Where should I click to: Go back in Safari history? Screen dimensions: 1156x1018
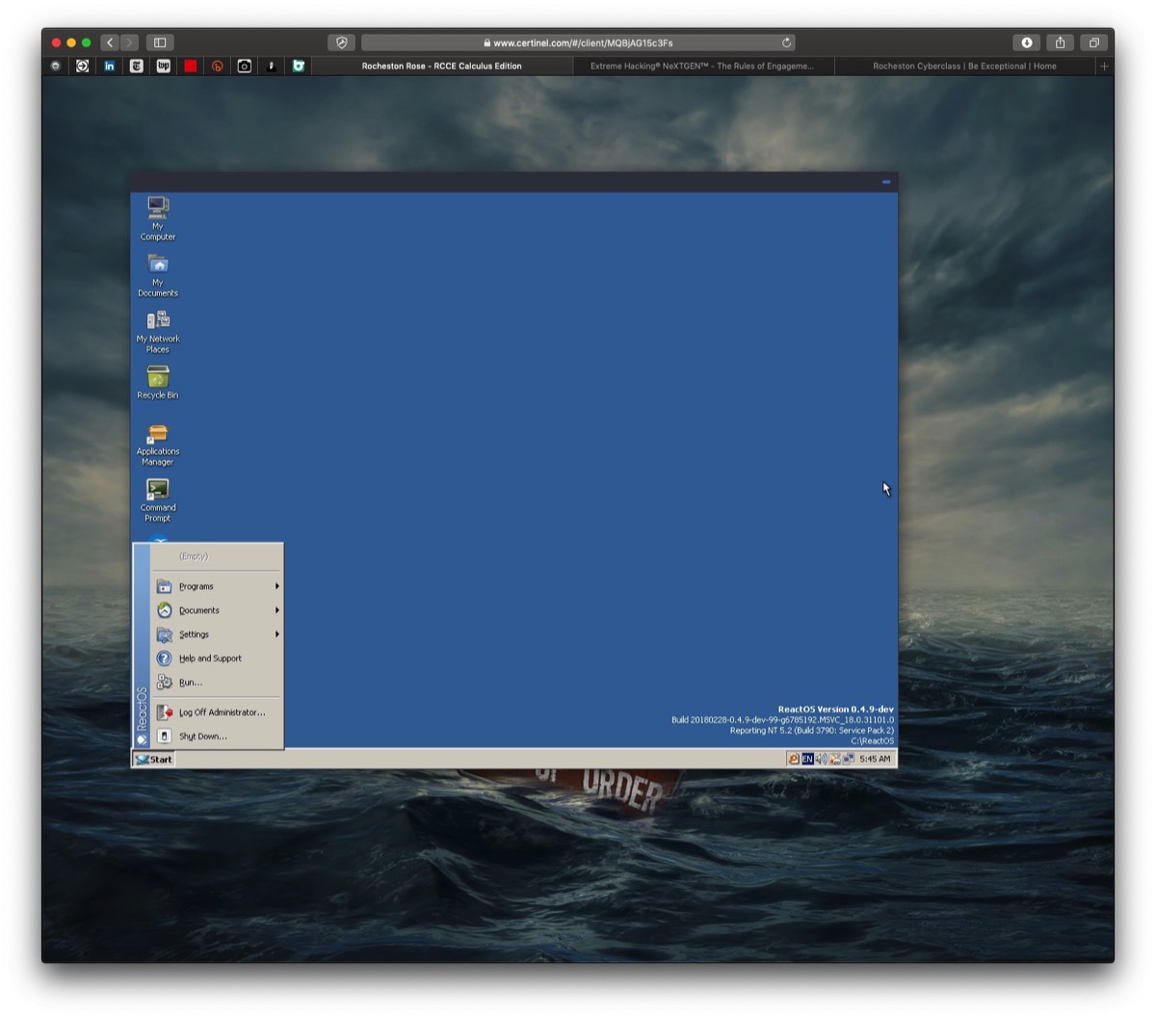point(110,42)
